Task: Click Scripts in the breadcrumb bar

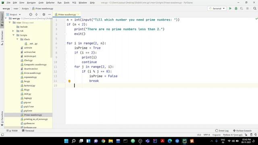Action: pos(25,8)
